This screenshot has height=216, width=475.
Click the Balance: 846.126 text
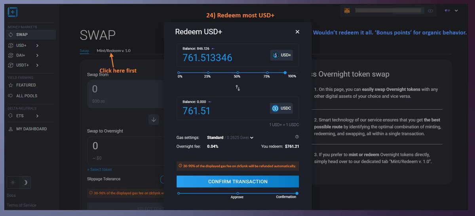pos(196,48)
